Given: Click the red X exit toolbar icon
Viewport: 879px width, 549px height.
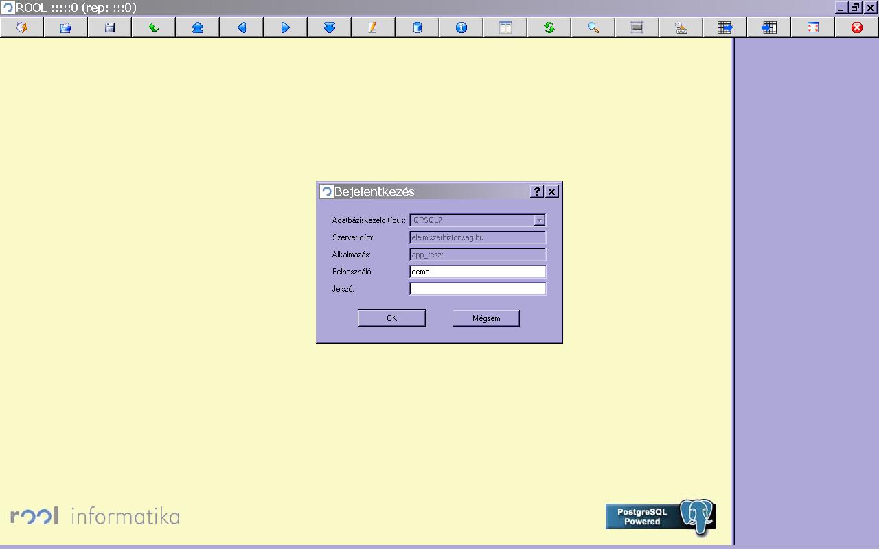Looking at the screenshot, I should 857,27.
